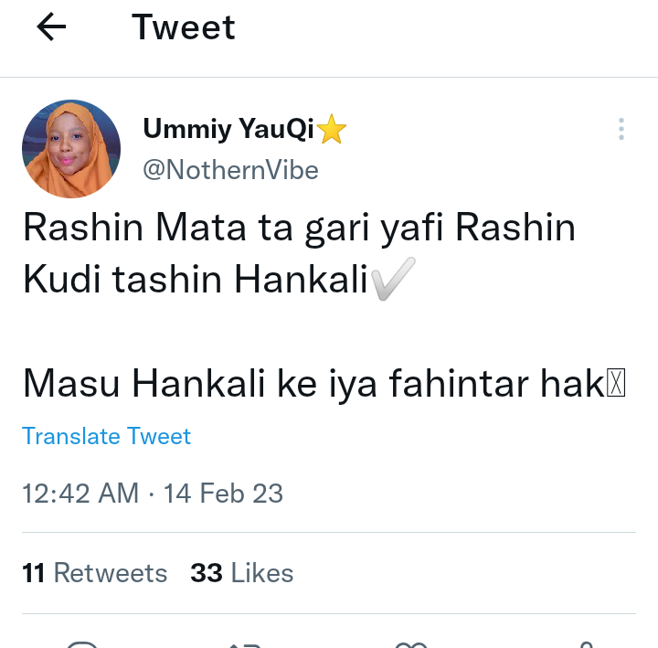Go back using the left arrow

click(51, 28)
